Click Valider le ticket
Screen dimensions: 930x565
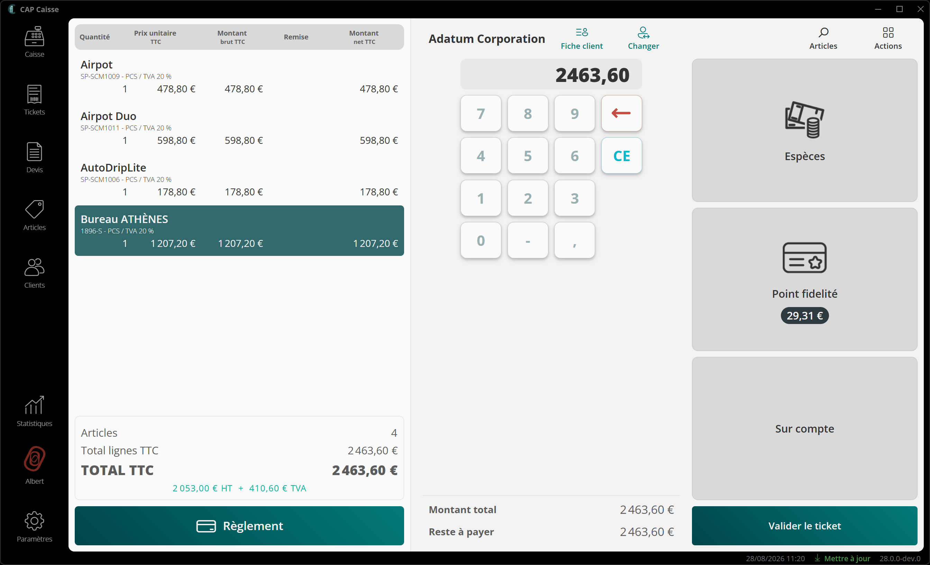click(x=804, y=525)
